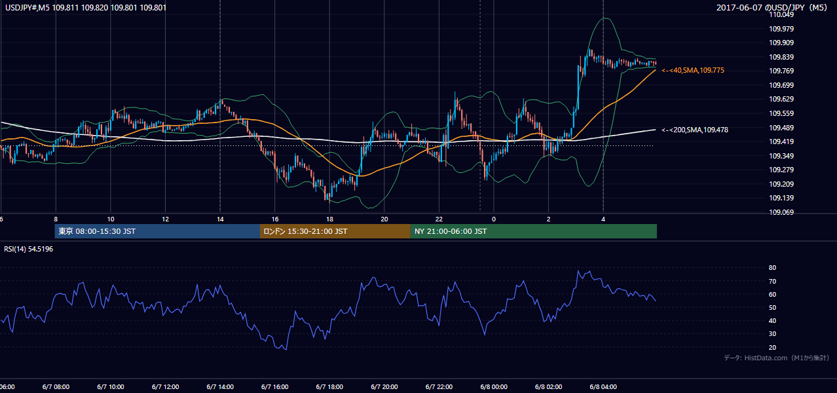
Task: Click the 6/7 20:00 time axis label
Action: (x=384, y=387)
